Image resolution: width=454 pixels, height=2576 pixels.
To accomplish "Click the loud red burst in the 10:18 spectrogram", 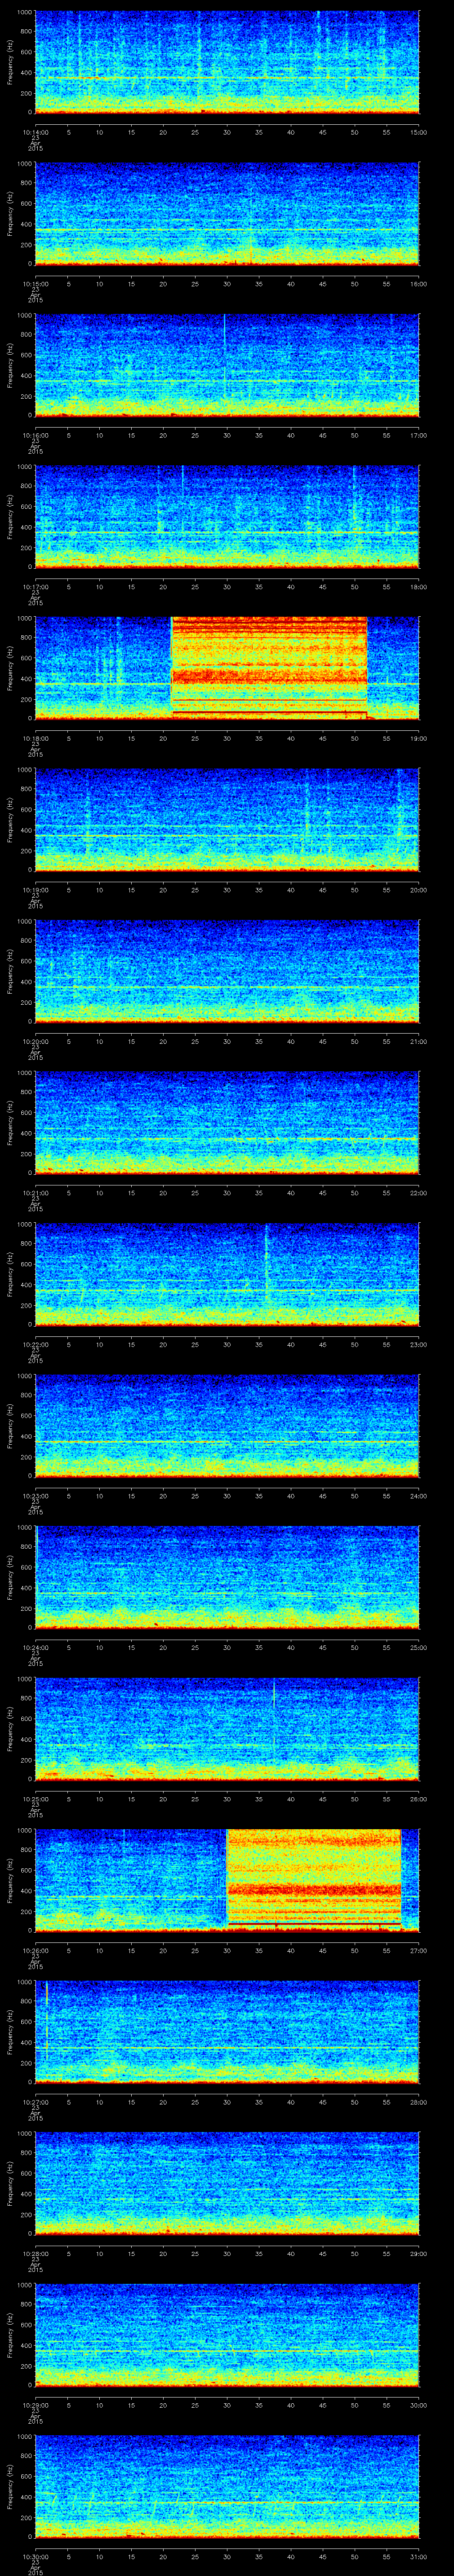I will pyautogui.click(x=270, y=667).
